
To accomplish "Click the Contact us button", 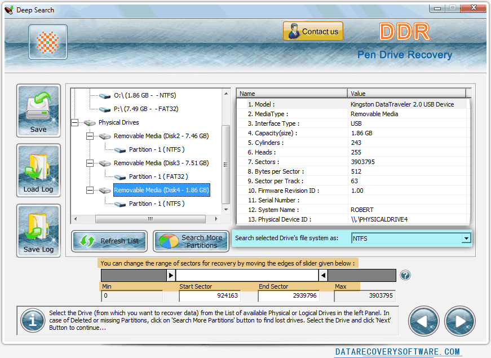I will pos(313,31).
